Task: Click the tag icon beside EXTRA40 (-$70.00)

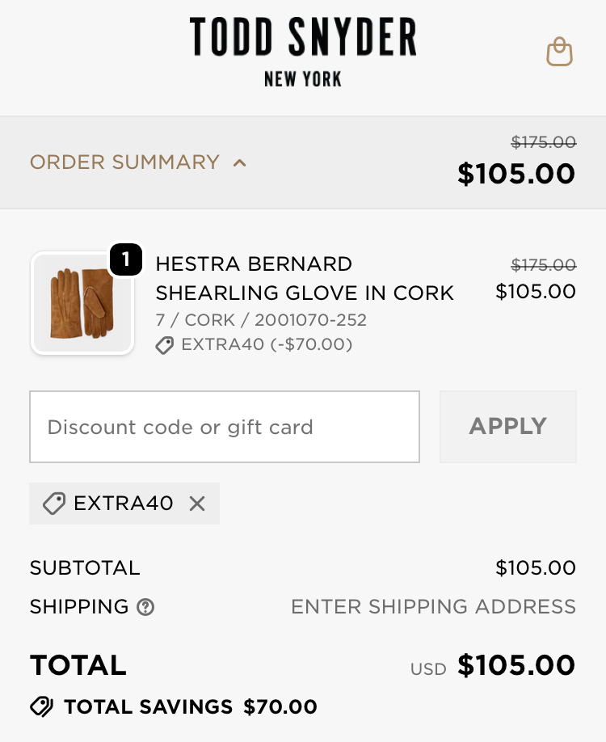Action: [x=165, y=345]
